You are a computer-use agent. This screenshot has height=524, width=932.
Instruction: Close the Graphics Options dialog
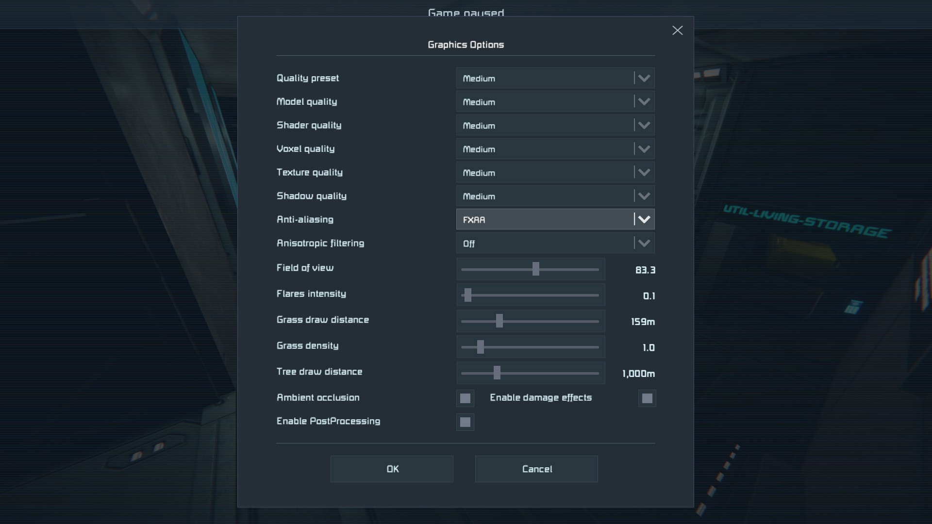pos(677,31)
